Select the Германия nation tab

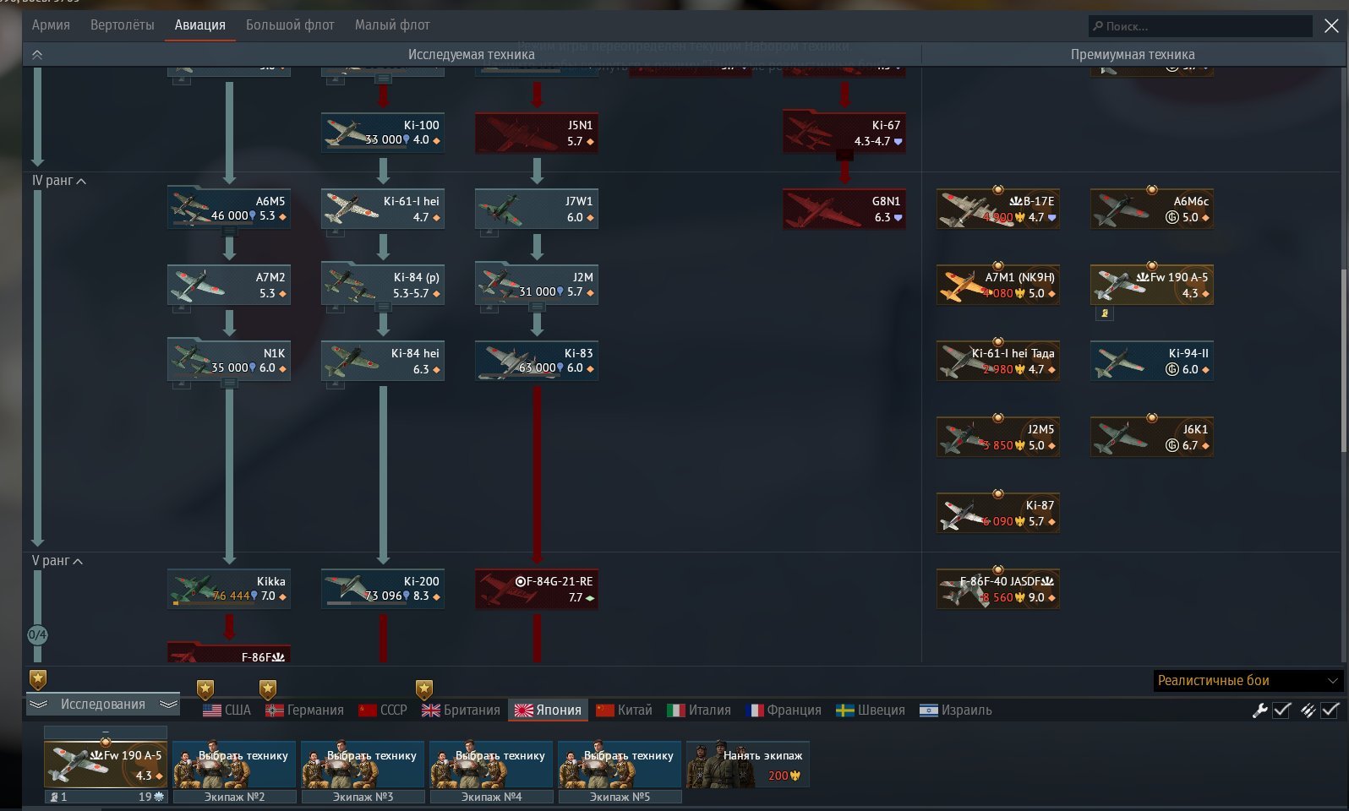point(305,710)
